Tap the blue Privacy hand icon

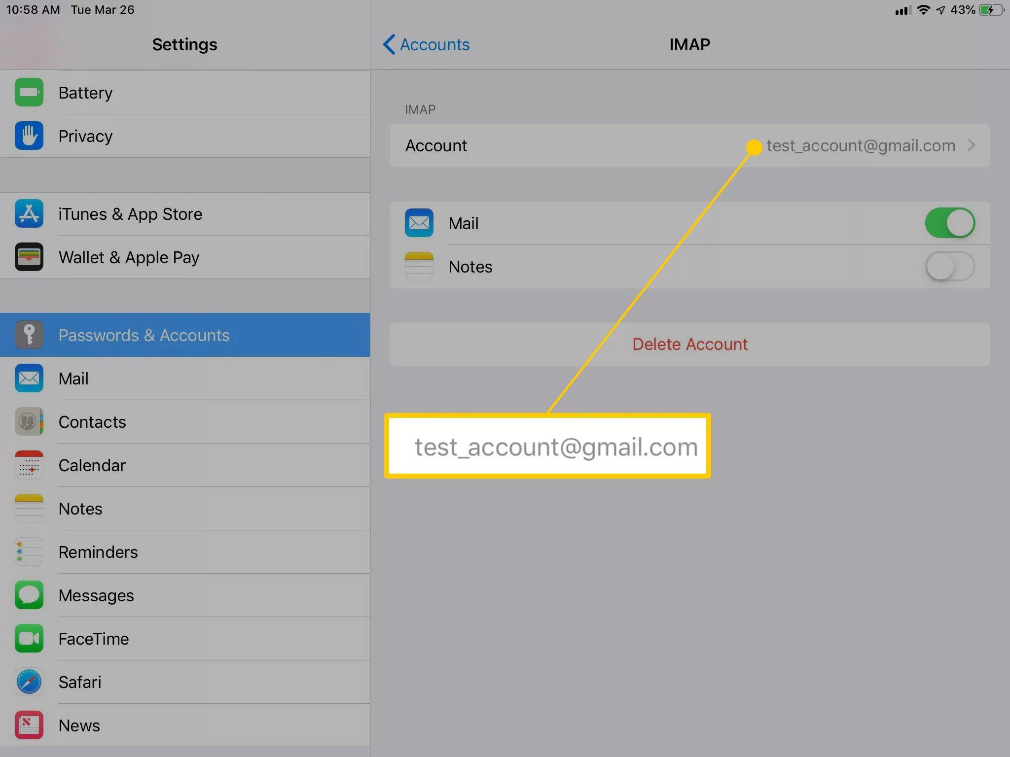(29, 136)
